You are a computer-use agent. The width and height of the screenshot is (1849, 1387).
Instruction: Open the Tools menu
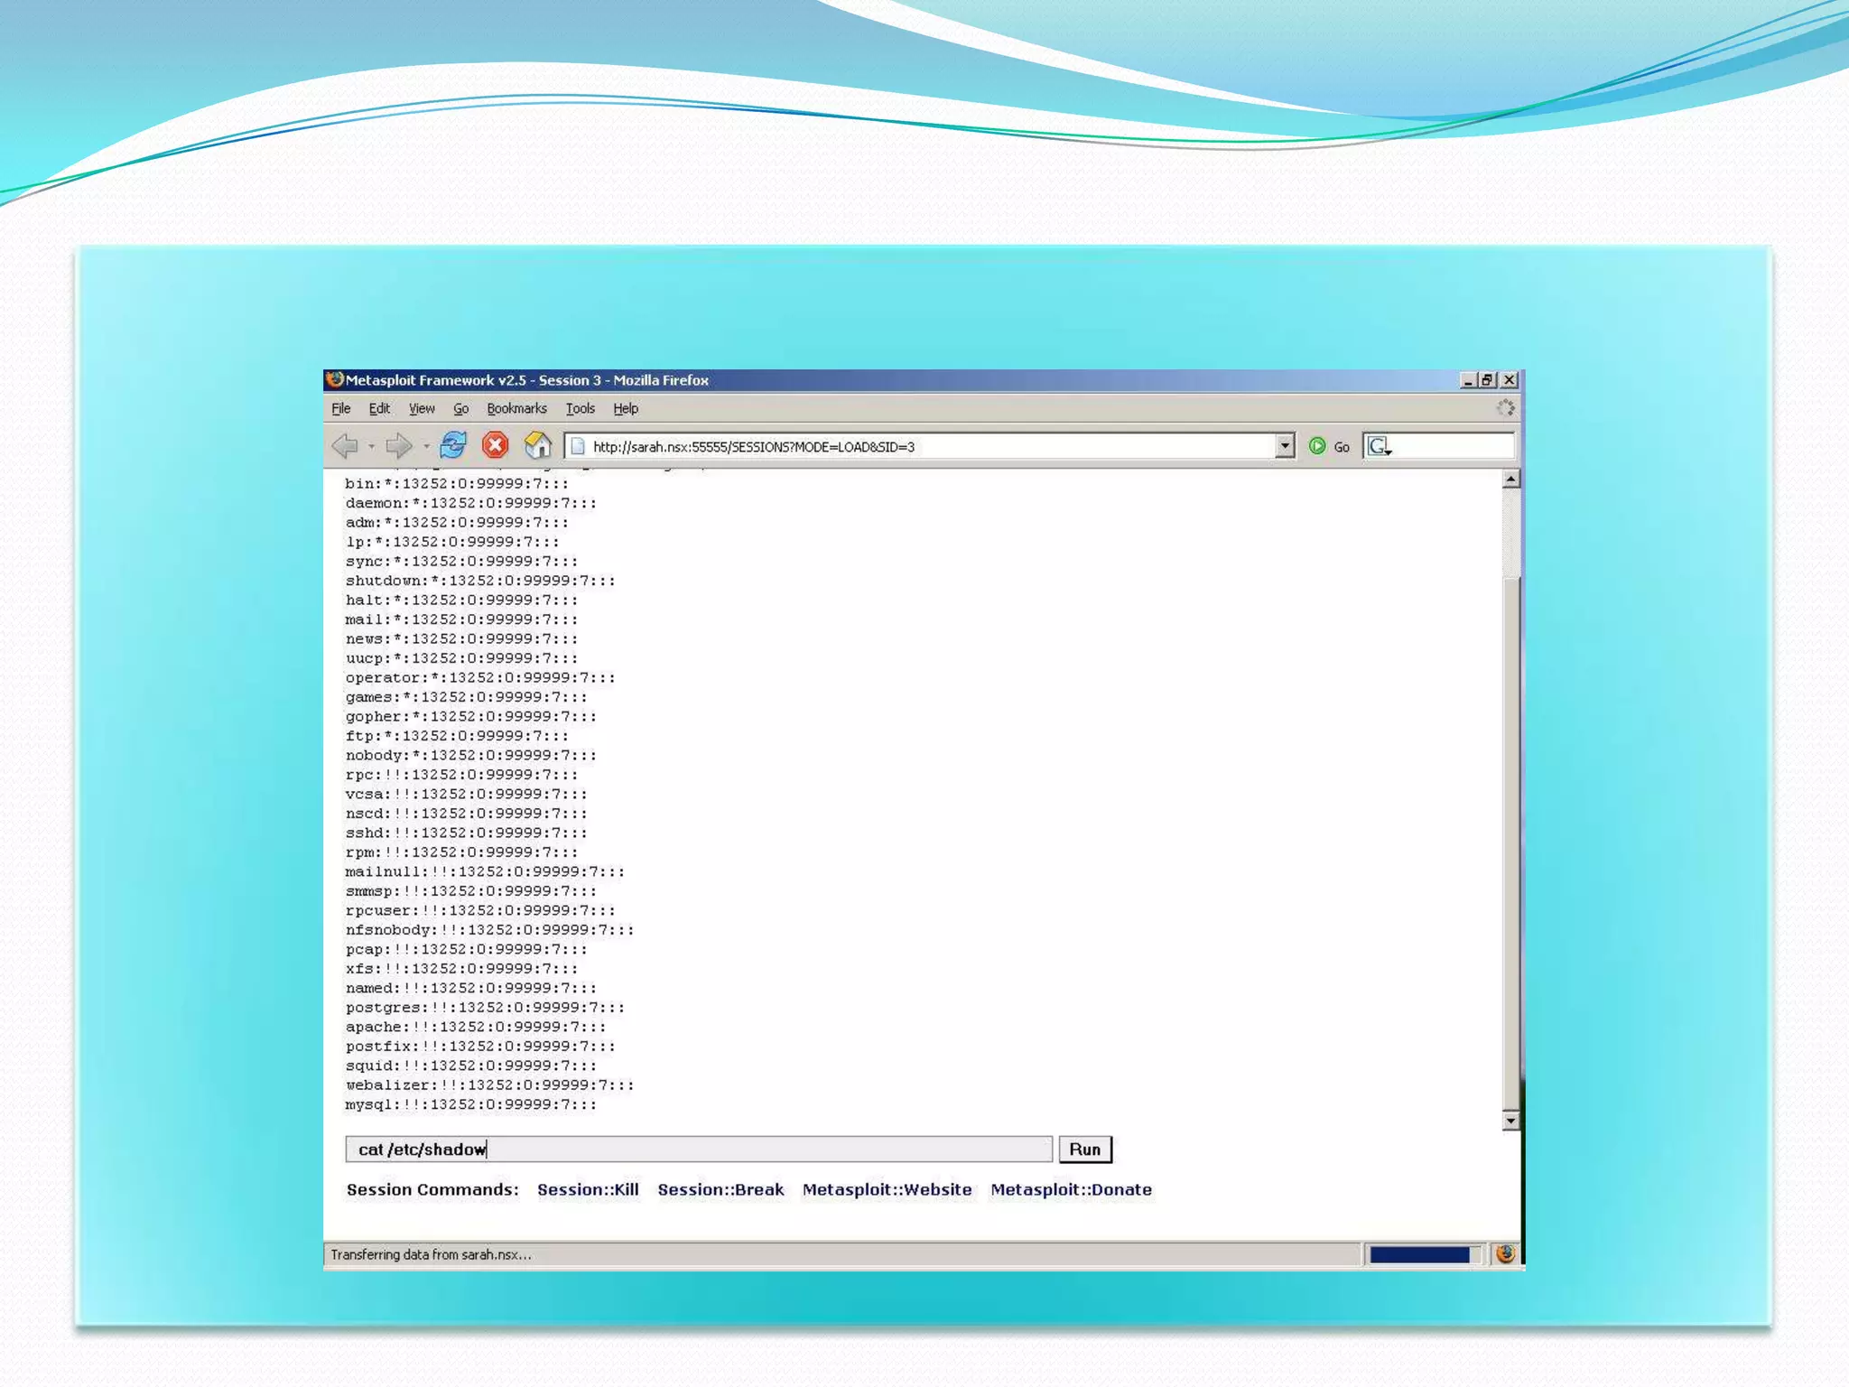[x=580, y=408]
